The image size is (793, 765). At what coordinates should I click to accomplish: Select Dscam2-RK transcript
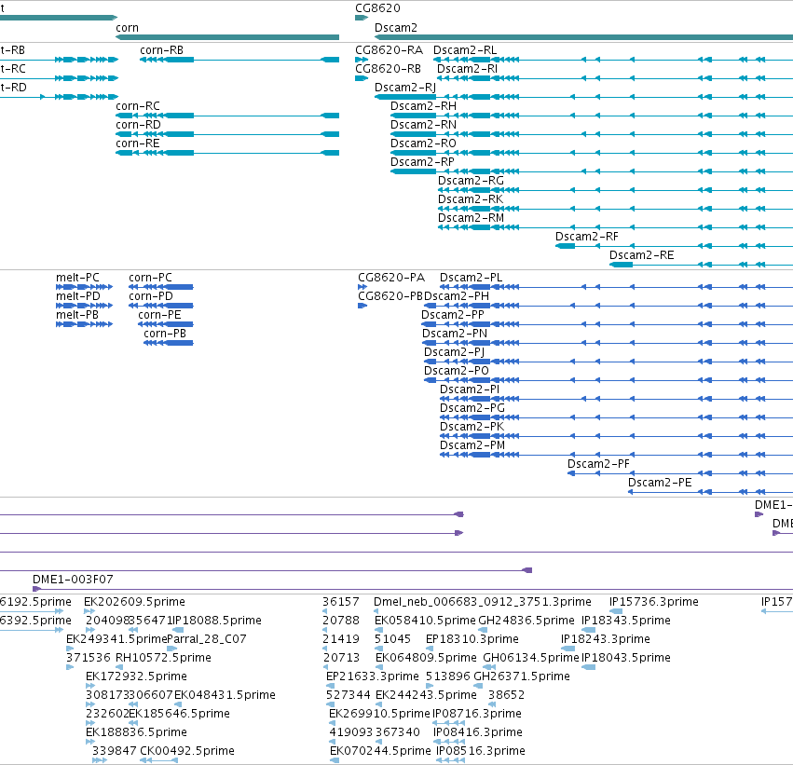(471, 199)
